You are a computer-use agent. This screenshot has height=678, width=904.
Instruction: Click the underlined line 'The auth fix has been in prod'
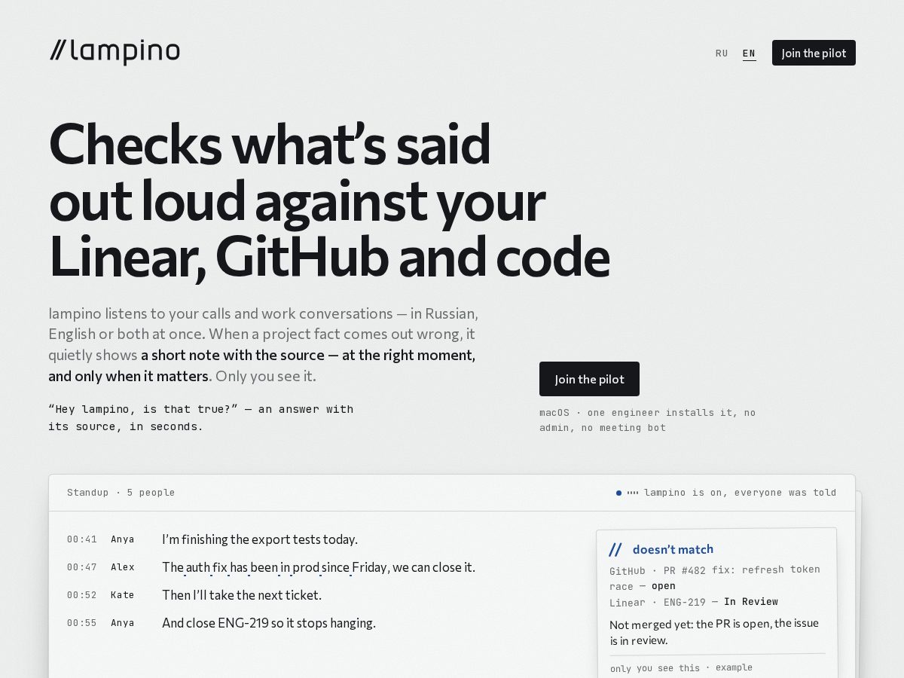click(x=319, y=567)
